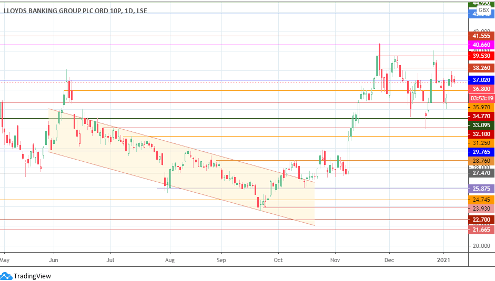Image resolution: width=495 pixels, height=281 pixels.
Task: Select the dark red 22.700 price label
Action: [x=481, y=220]
